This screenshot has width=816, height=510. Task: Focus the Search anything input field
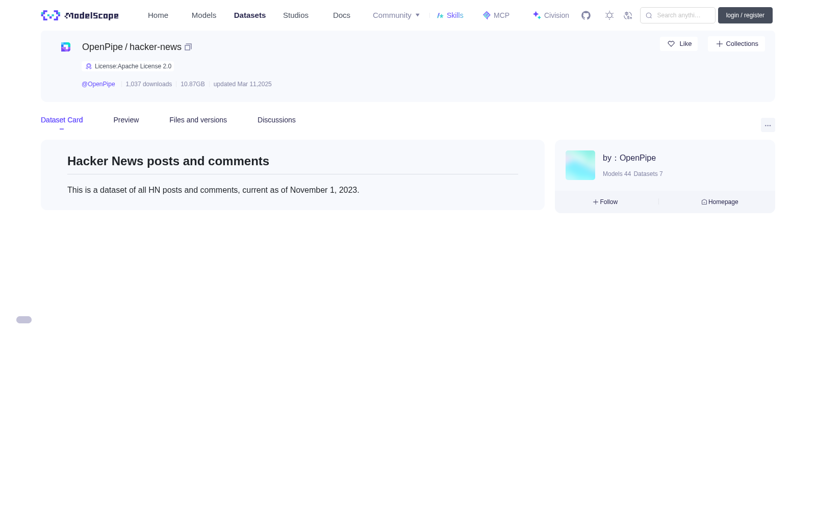point(678,15)
